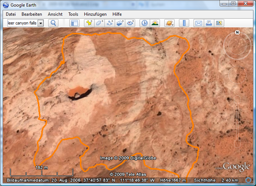Open the search history dropdown arrow
Screen dimensions: 256x186
coord(41,23)
